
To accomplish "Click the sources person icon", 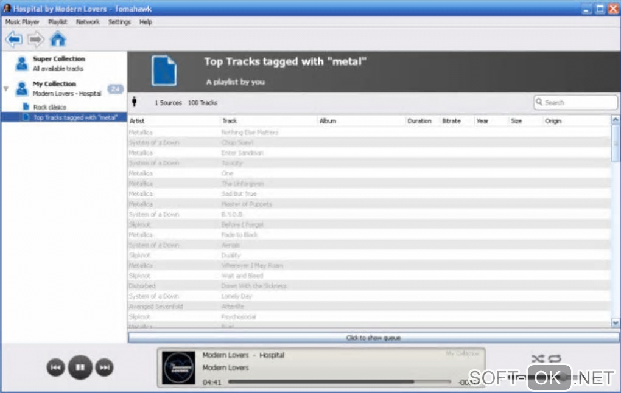I will point(135,102).
